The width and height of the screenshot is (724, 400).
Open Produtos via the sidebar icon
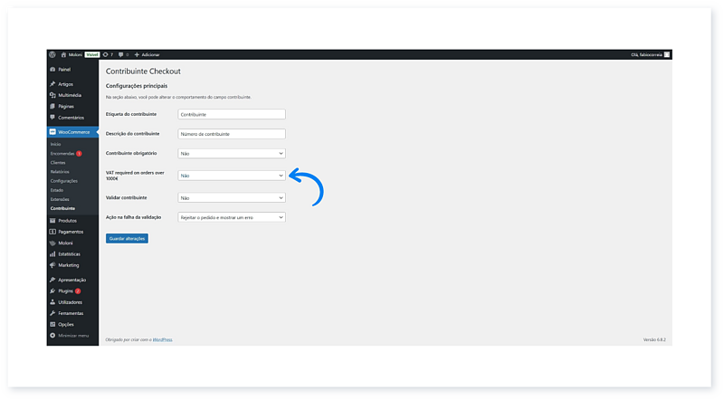click(52, 221)
